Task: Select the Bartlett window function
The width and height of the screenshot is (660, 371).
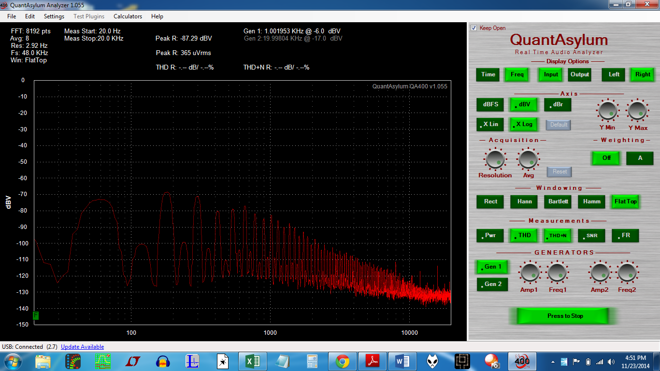Action: (x=558, y=201)
